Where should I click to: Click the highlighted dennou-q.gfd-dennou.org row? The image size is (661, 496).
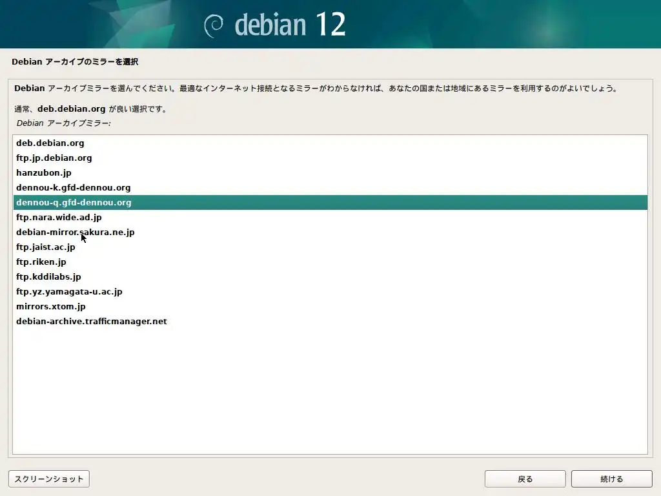[x=330, y=202]
